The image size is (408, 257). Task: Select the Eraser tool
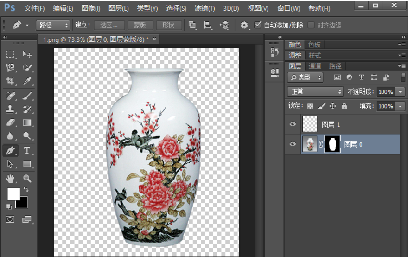point(11,122)
